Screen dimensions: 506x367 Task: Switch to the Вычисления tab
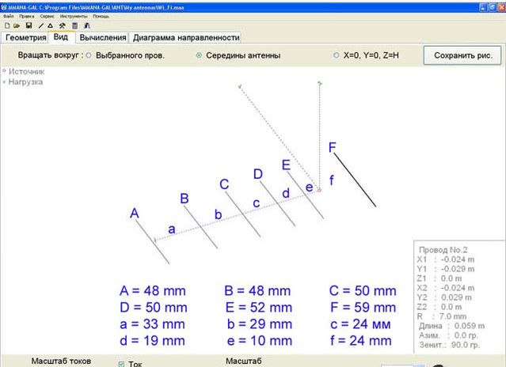click(103, 38)
